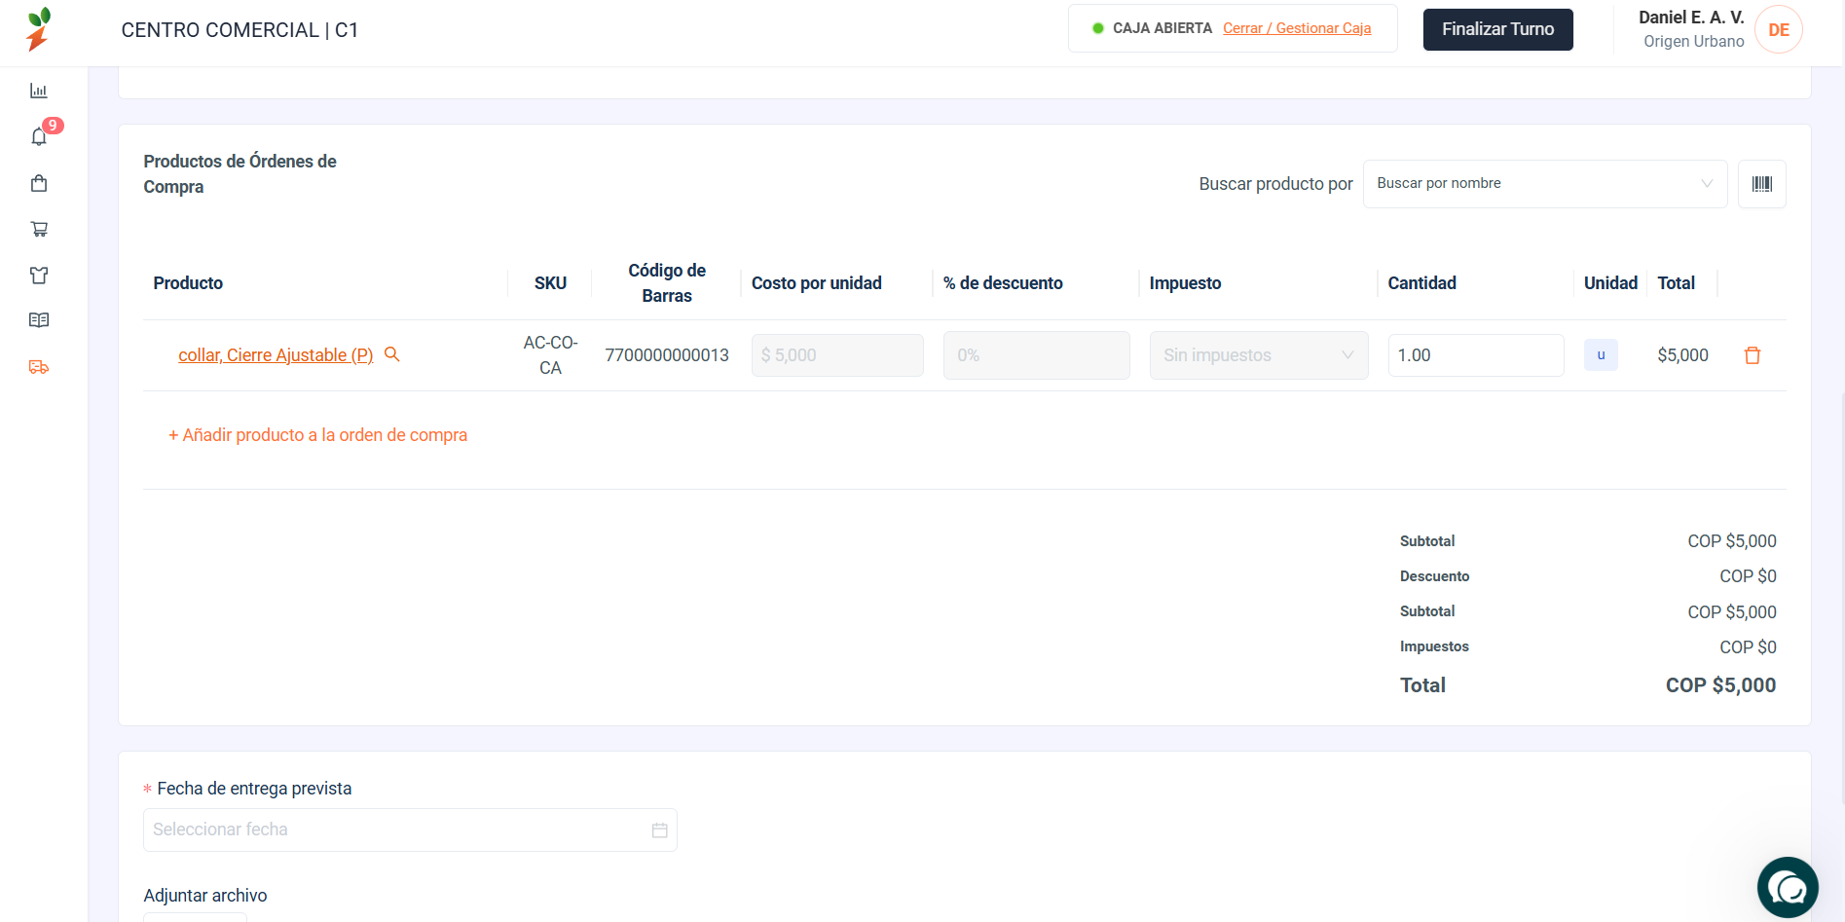The image size is (1845, 922).
Task: Expand the Sin impuestos tax dropdown
Action: click(1259, 355)
